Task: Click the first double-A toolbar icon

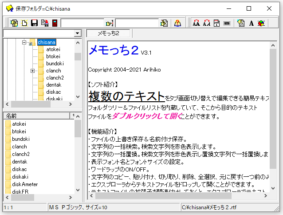Action: (x=197, y=23)
